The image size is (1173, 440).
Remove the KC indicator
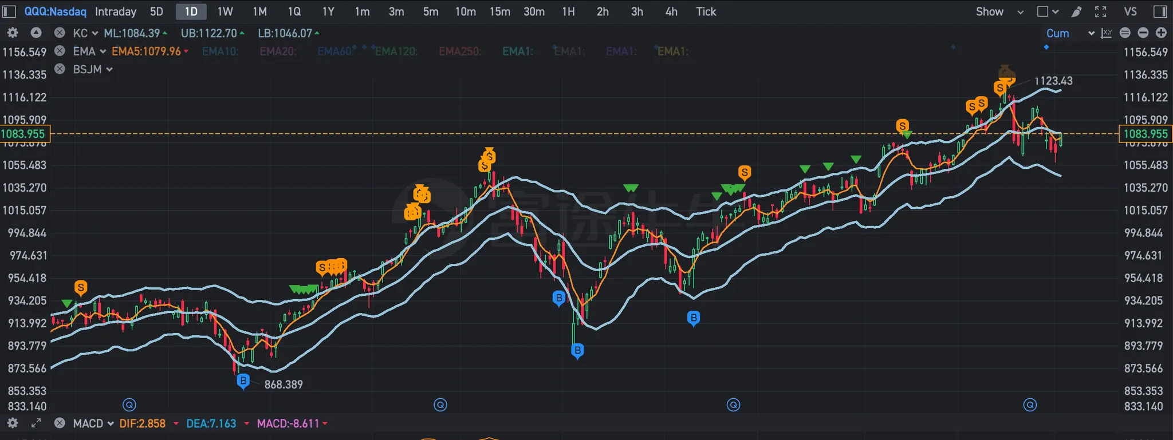pyautogui.click(x=60, y=33)
